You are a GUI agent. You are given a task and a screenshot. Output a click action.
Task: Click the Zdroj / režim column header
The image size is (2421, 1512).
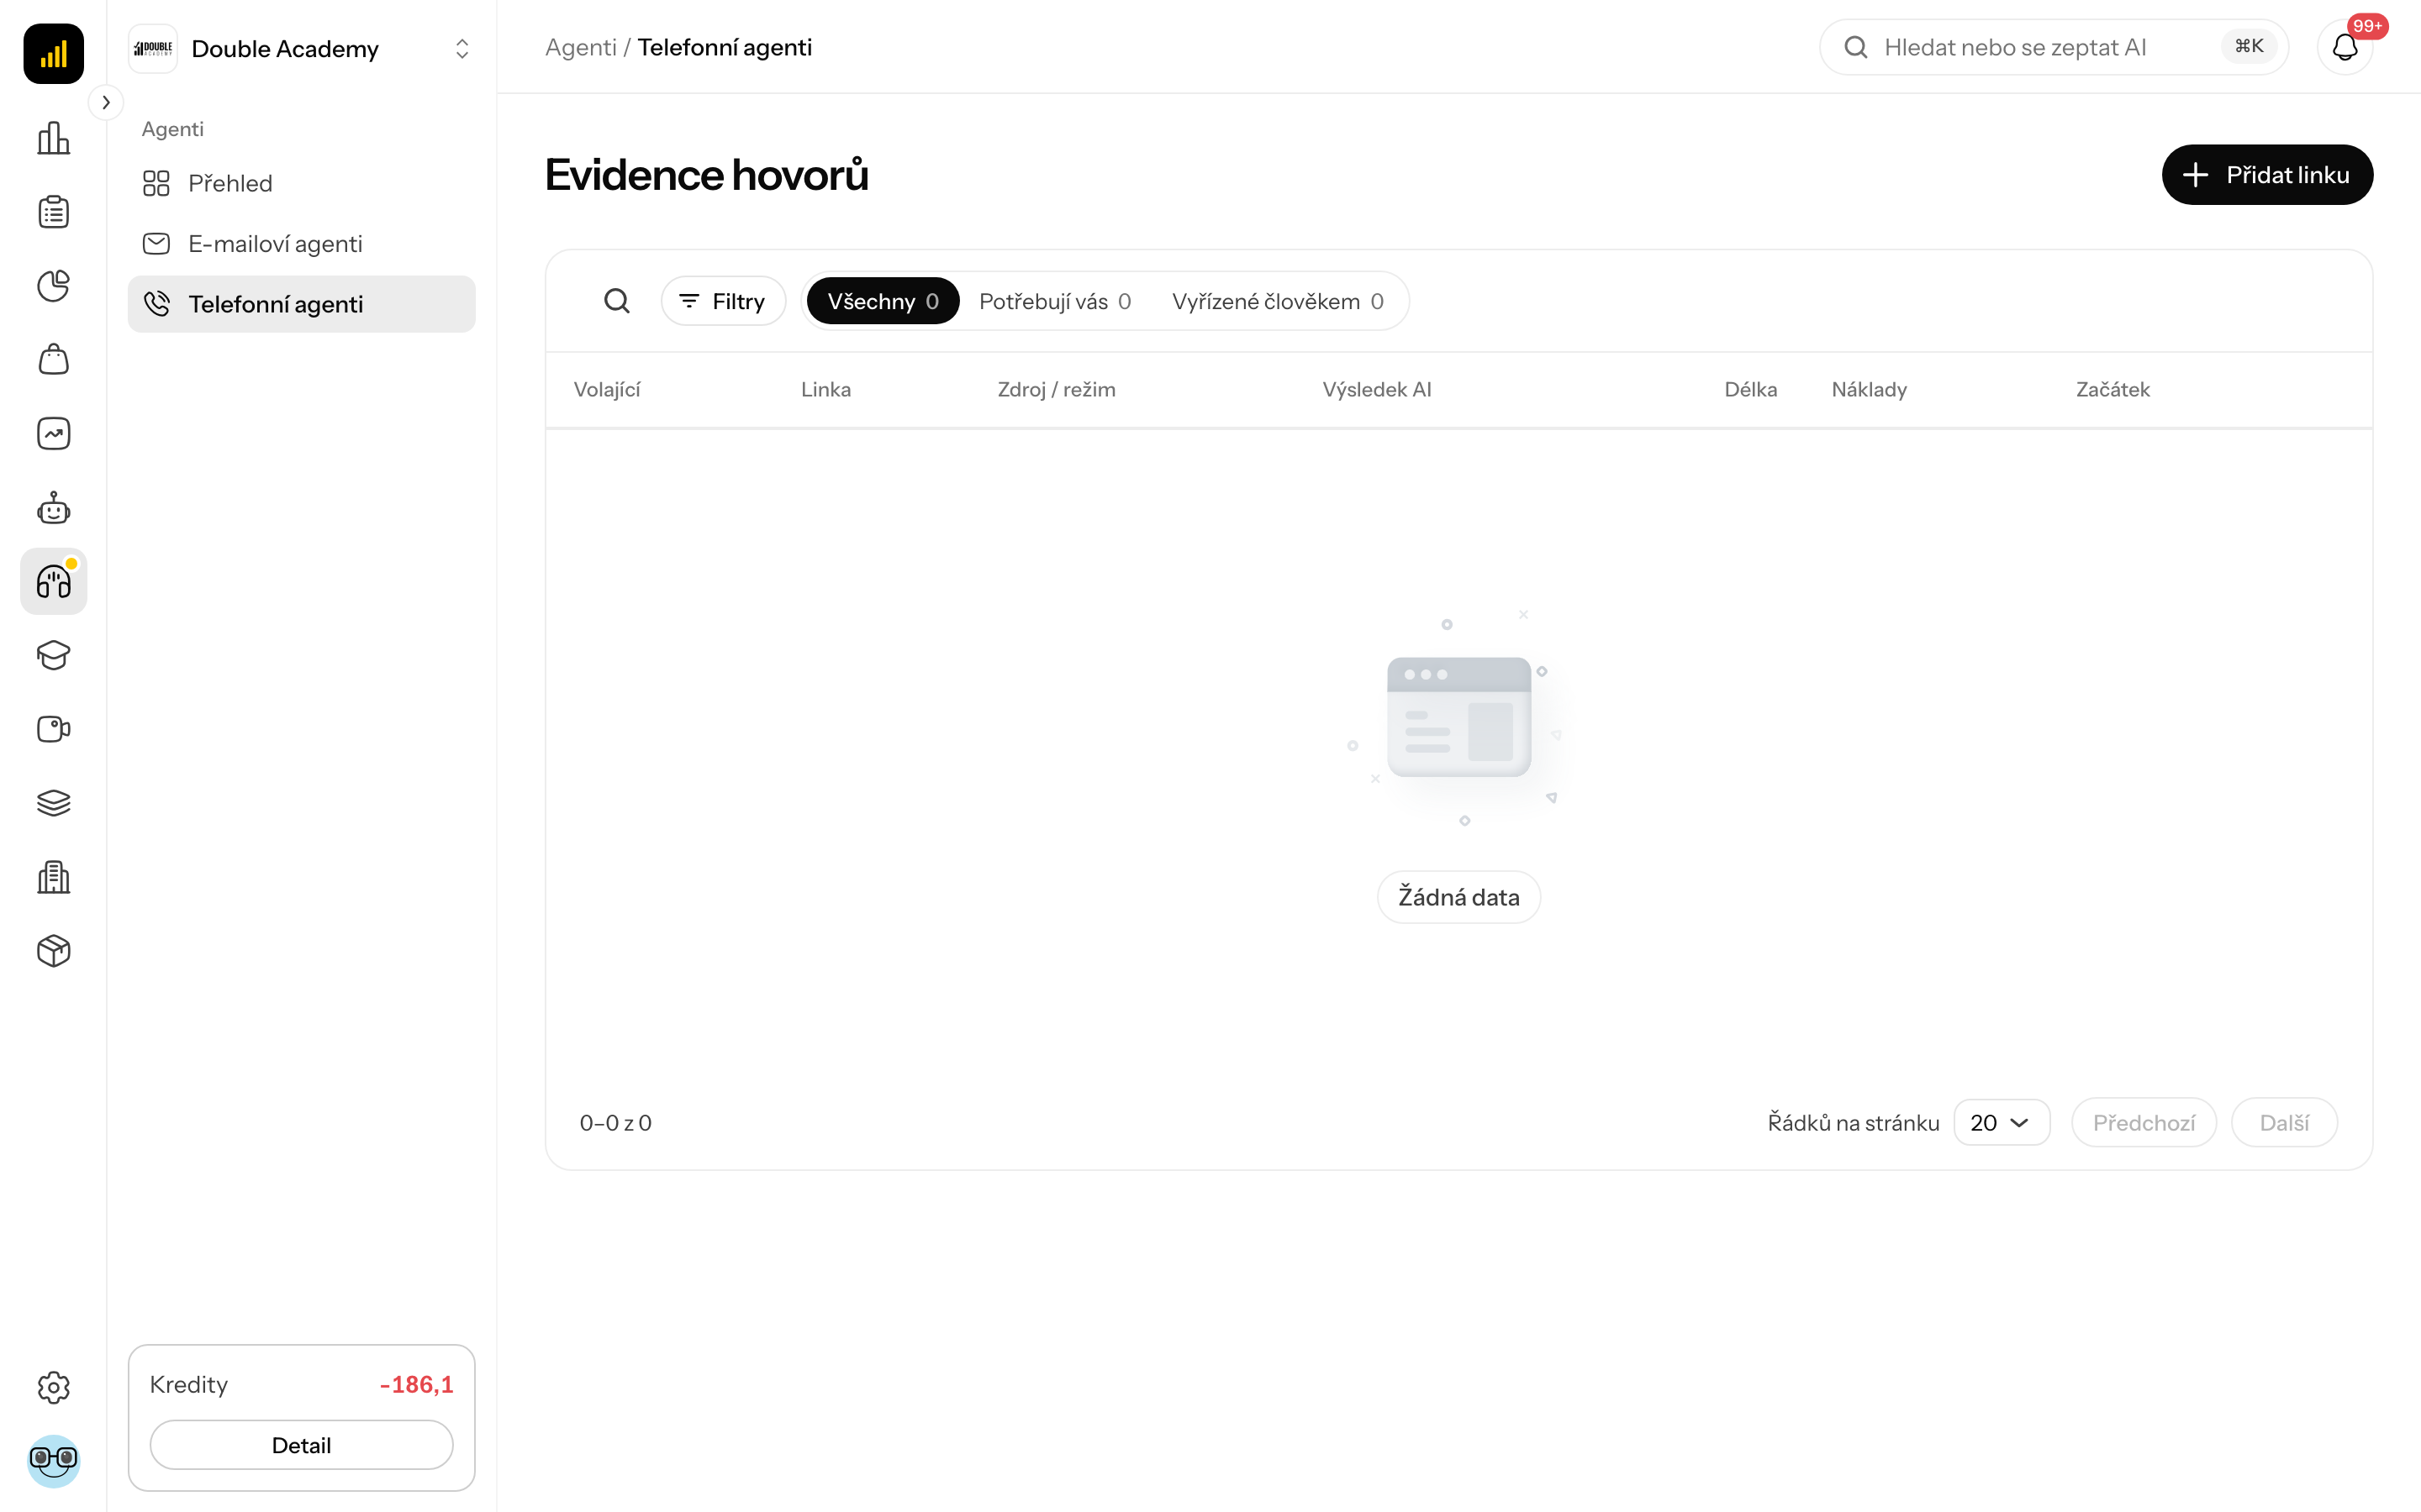pyautogui.click(x=1057, y=389)
